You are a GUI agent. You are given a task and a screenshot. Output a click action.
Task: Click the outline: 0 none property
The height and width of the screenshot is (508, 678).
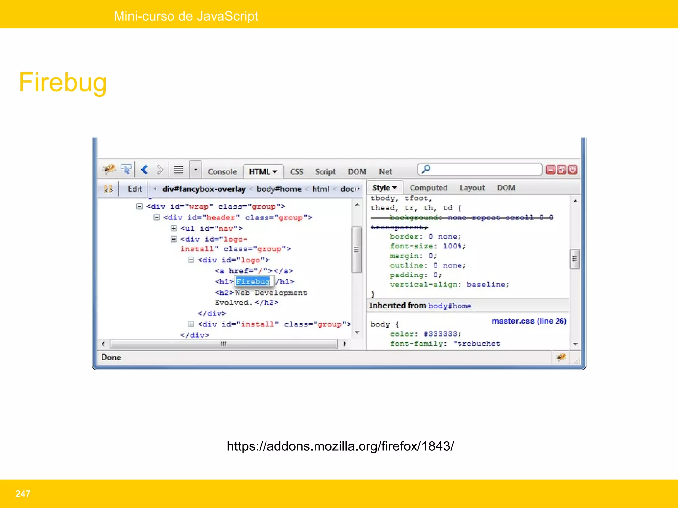(428, 266)
